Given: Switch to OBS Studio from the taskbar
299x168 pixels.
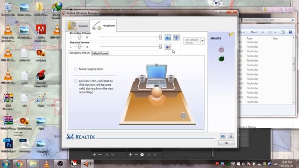Looking at the screenshot, I should tap(60, 164).
